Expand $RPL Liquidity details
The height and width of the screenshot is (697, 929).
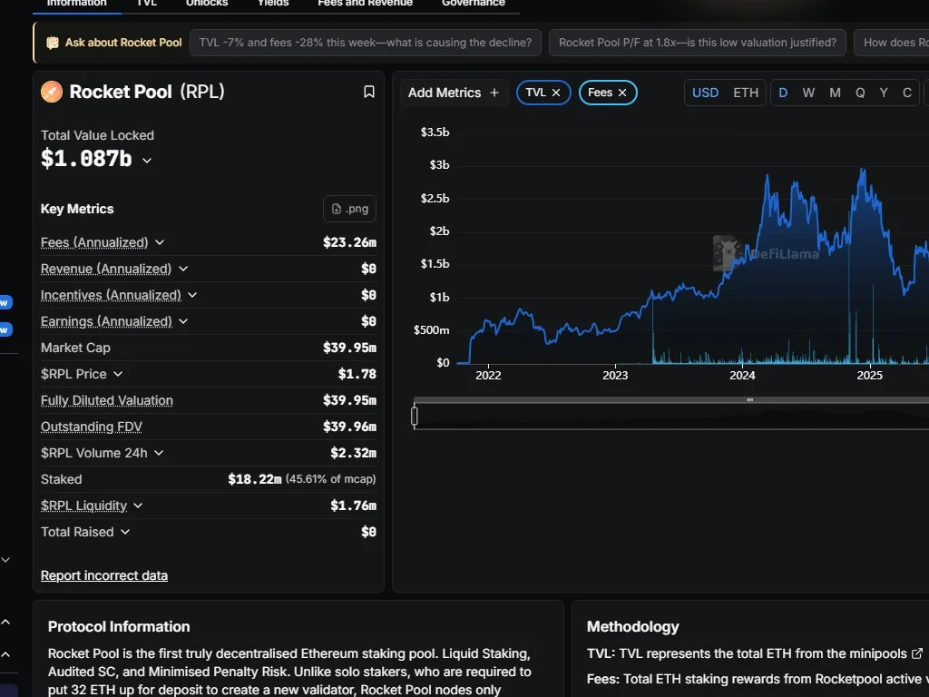pyautogui.click(x=138, y=506)
